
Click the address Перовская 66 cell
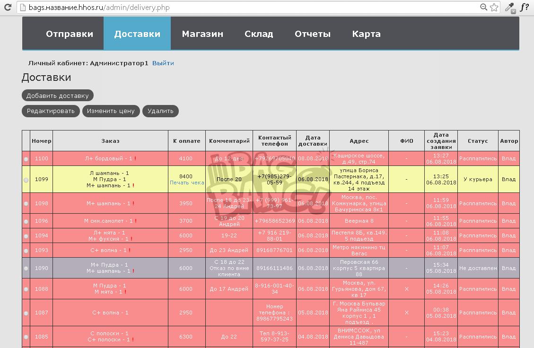tap(359, 268)
